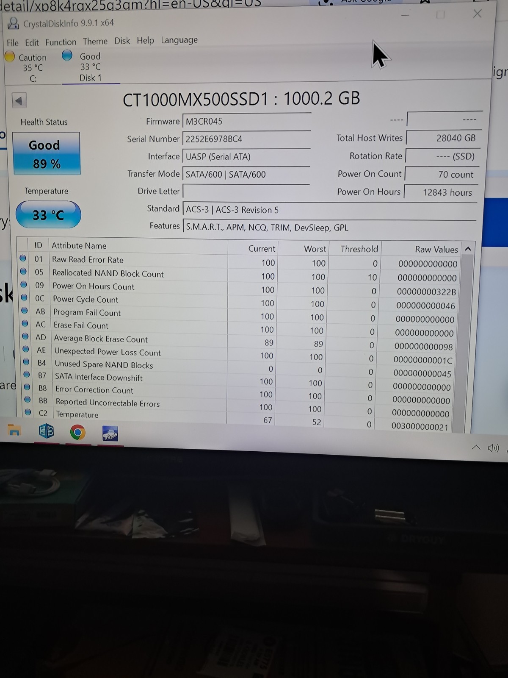Image resolution: width=508 pixels, height=678 pixels.
Task: Select the Raw Read Error Rate row
Action: (x=239, y=261)
